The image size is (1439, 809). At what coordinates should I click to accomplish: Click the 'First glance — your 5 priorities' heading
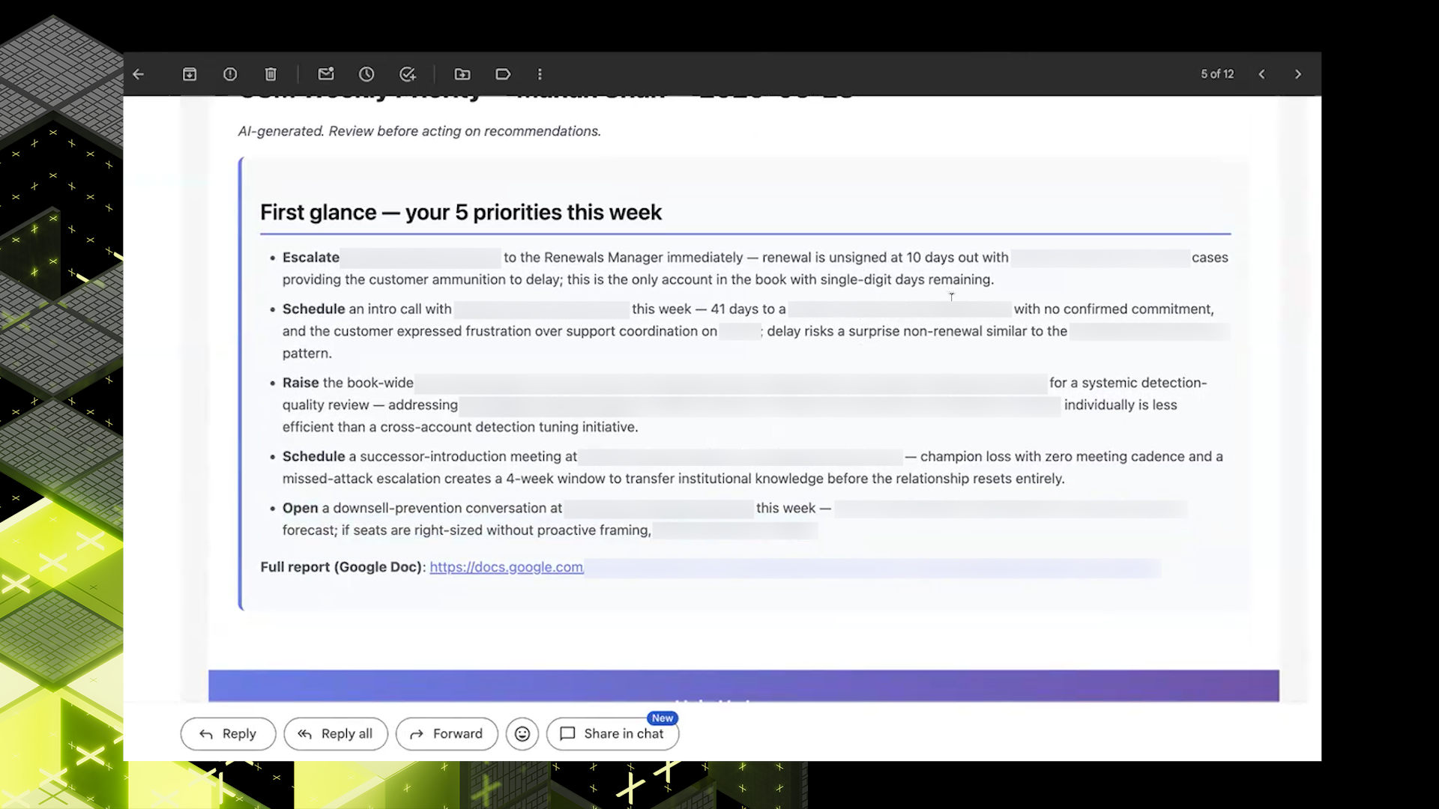pos(461,213)
